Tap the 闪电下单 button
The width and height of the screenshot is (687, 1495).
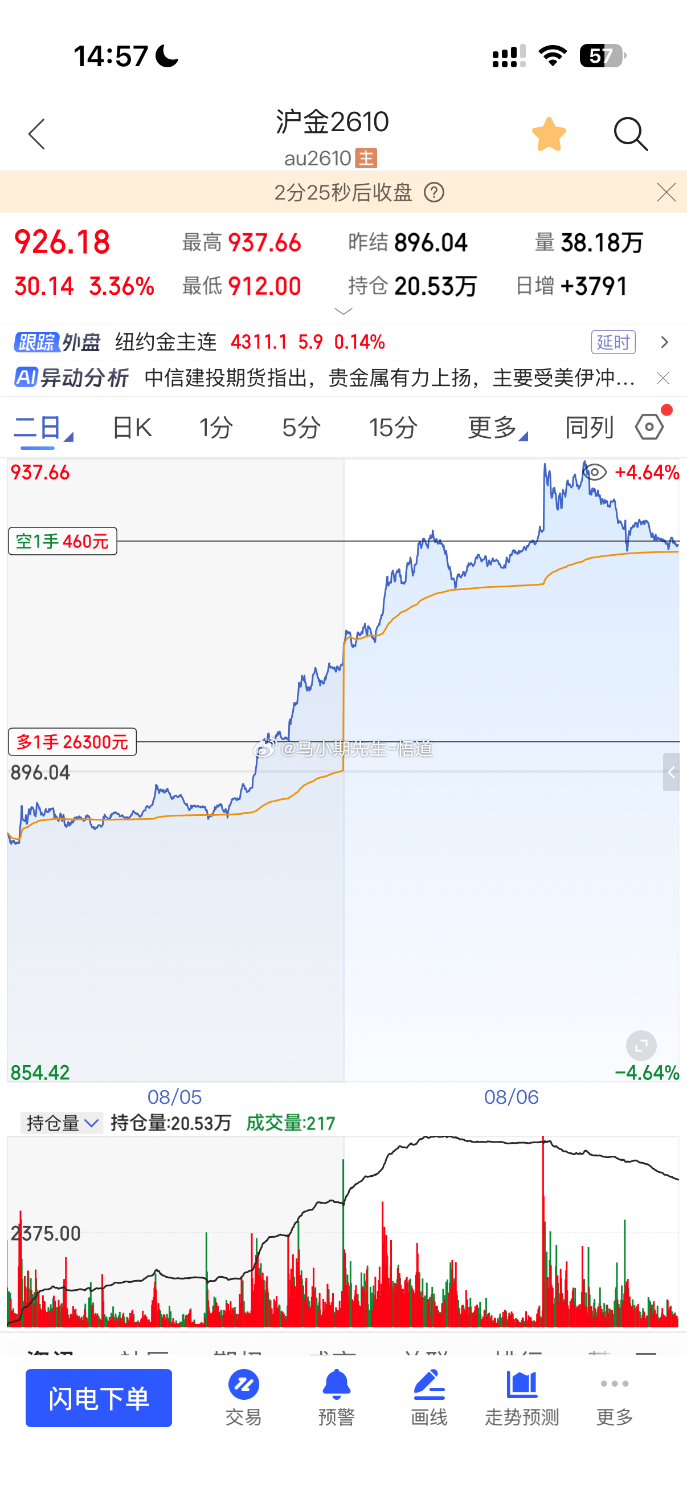pos(99,1397)
